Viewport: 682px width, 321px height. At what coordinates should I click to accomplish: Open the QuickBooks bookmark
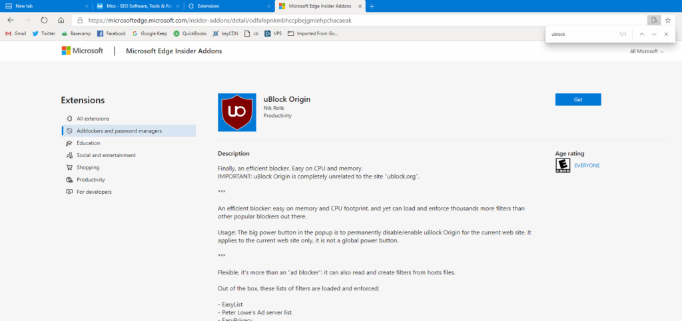(x=190, y=33)
